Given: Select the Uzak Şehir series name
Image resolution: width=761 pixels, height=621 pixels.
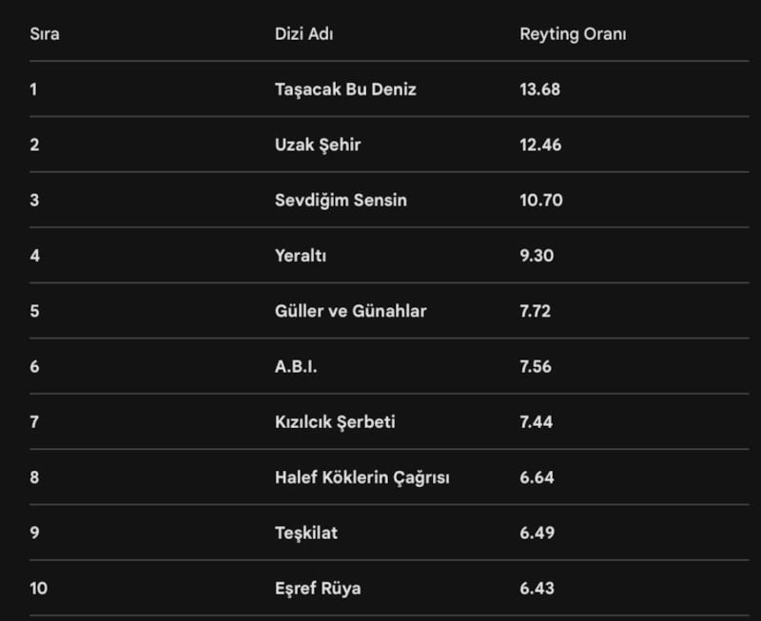Looking at the screenshot, I should pos(318,145).
